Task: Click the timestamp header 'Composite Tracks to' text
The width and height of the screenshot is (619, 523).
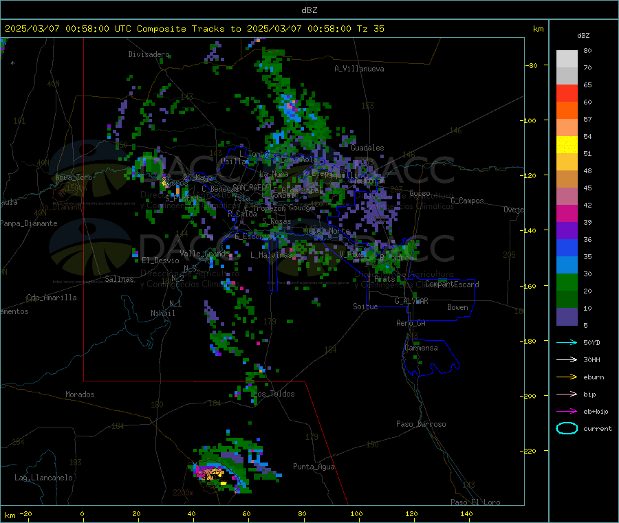Action: pyautogui.click(x=188, y=29)
